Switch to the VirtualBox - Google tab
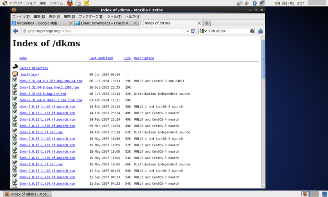Image resolution: width=328 pixels, height=197 pixels. pyautogui.click(x=43, y=23)
